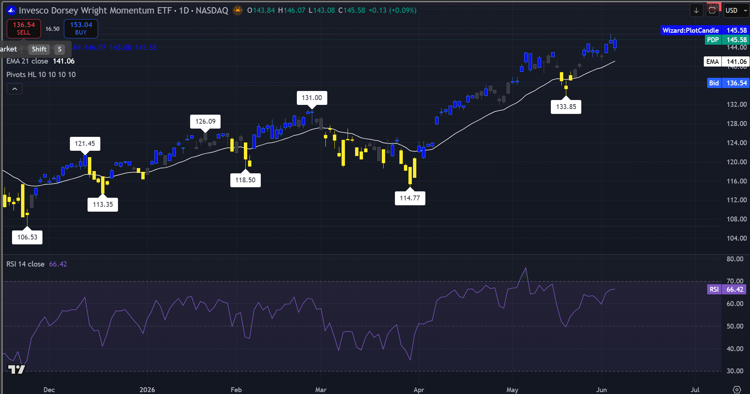Click the 50.00 RSI scale value

pos(735,326)
